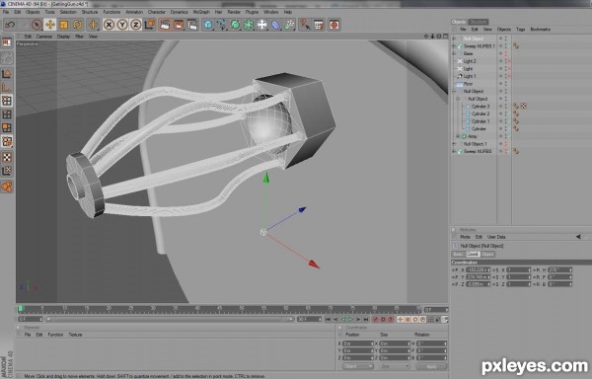
Task: Open the Objects menu in menu bar
Action: coord(33,12)
